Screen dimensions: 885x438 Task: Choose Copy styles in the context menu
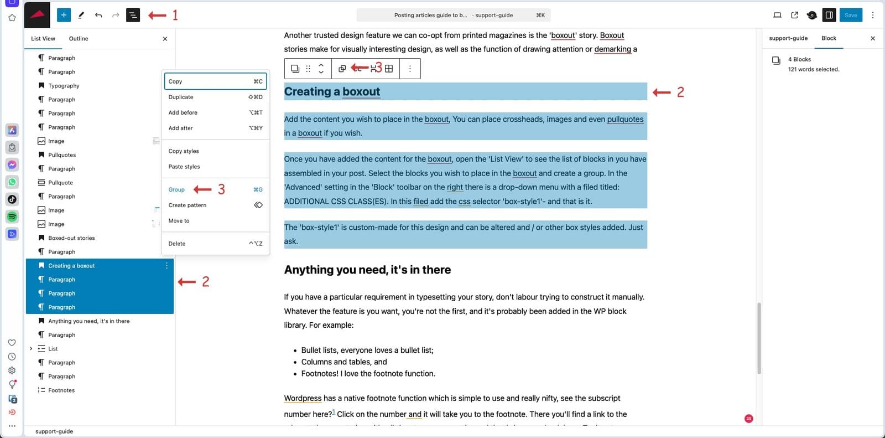pyautogui.click(x=215, y=151)
